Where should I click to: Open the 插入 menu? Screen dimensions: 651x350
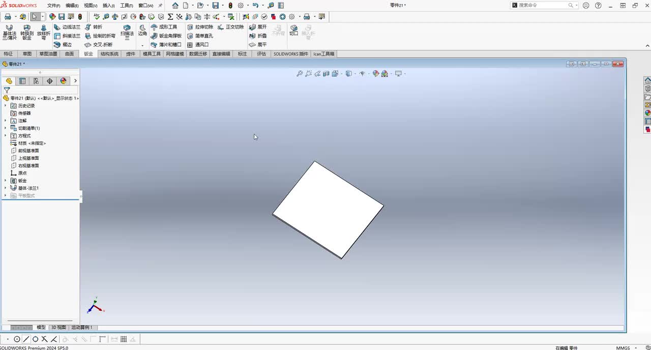click(108, 6)
